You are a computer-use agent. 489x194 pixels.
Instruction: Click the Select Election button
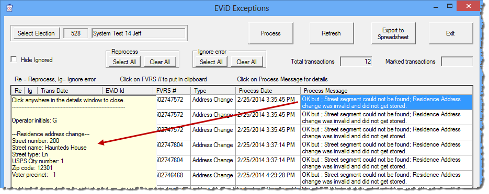click(36, 33)
